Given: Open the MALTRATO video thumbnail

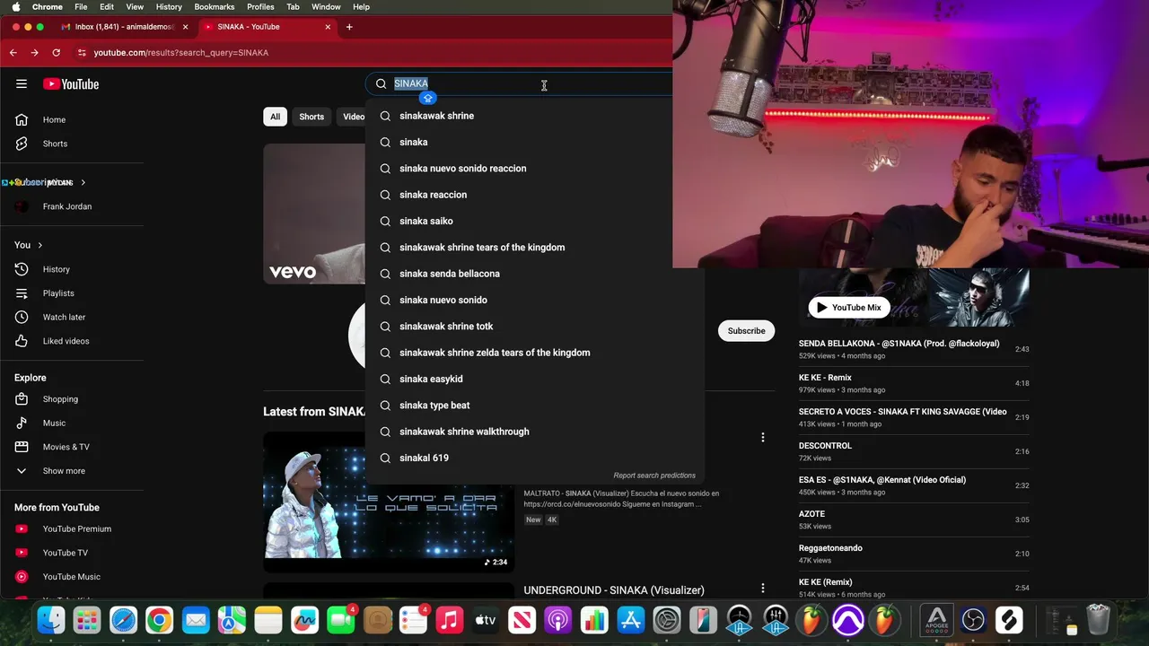Looking at the screenshot, I should (x=389, y=502).
